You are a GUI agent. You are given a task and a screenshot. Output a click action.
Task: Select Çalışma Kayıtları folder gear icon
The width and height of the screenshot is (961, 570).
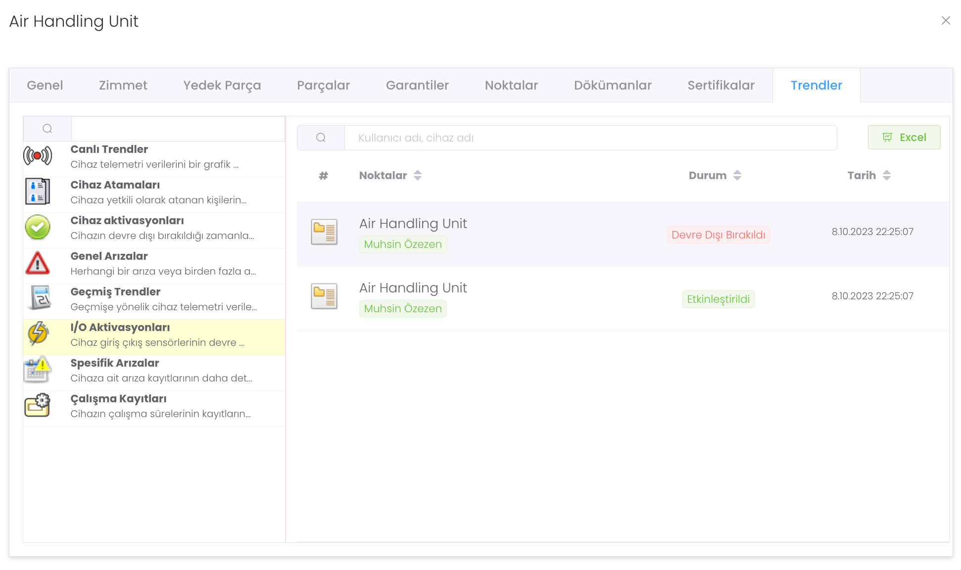(38, 405)
